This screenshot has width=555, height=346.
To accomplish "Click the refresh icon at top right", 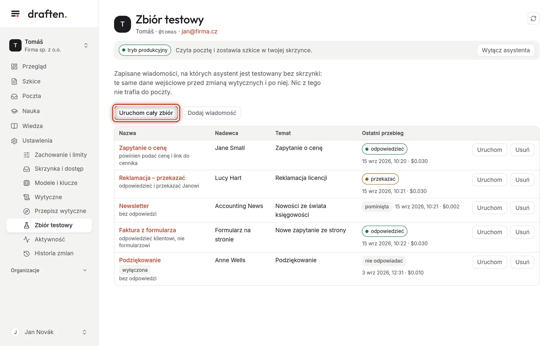I will [x=533, y=18].
